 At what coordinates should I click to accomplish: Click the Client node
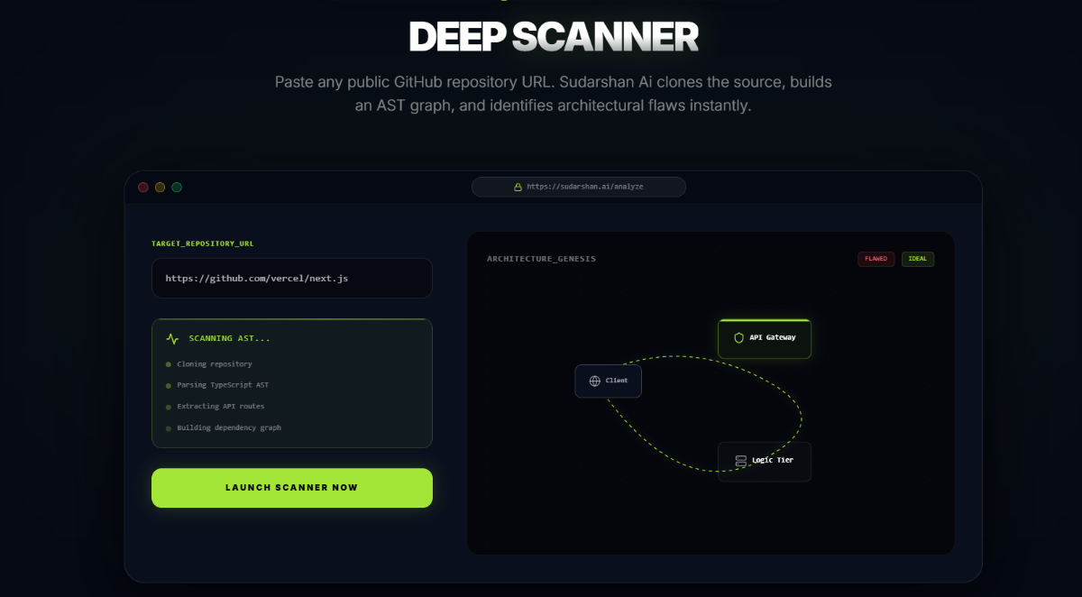609,381
